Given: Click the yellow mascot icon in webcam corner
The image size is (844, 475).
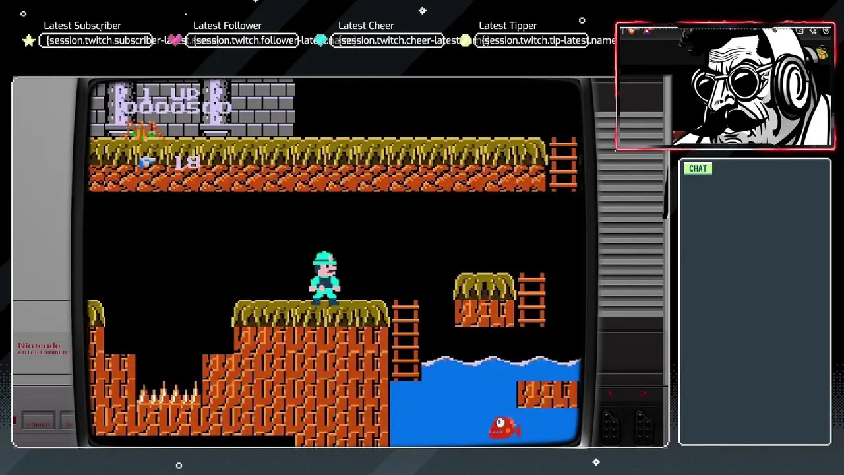Looking at the screenshot, I should (822, 53).
